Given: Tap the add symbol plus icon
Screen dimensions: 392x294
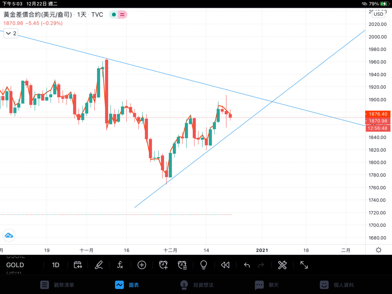Looking at the screenshot, I should coord(141,265).
